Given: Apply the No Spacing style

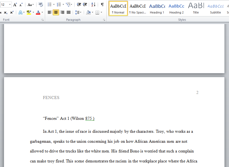Looking at the screenshot, I should point(137,8).
